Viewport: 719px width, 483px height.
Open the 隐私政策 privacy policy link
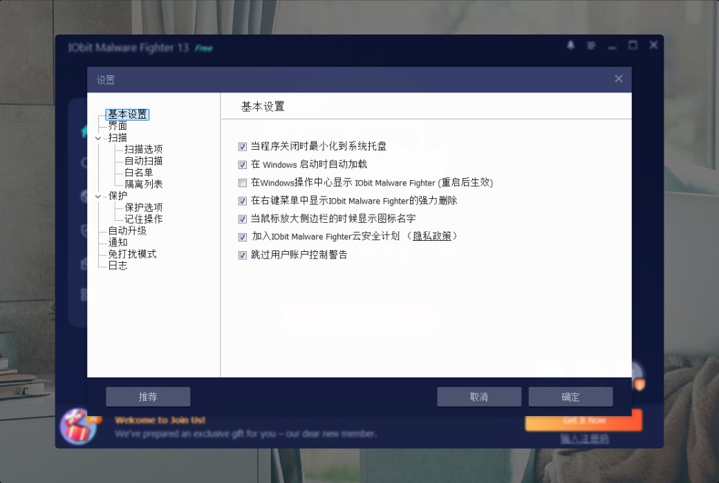pyautogui.click(x=433, y=237)
